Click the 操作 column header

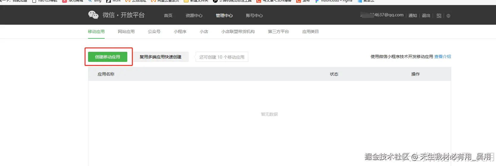coord(415,74)
